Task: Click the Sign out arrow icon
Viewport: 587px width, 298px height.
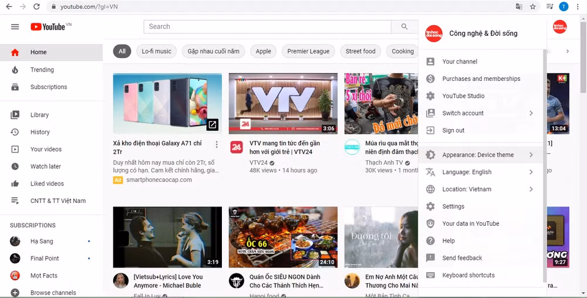Action: (x=430, y=130)
